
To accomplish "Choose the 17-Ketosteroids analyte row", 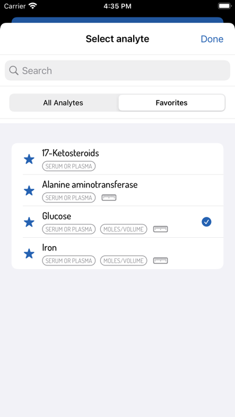I will pyautogui.click(x=117, y=159).
